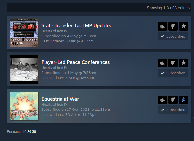Set per page to 20

tap(29, 132)
